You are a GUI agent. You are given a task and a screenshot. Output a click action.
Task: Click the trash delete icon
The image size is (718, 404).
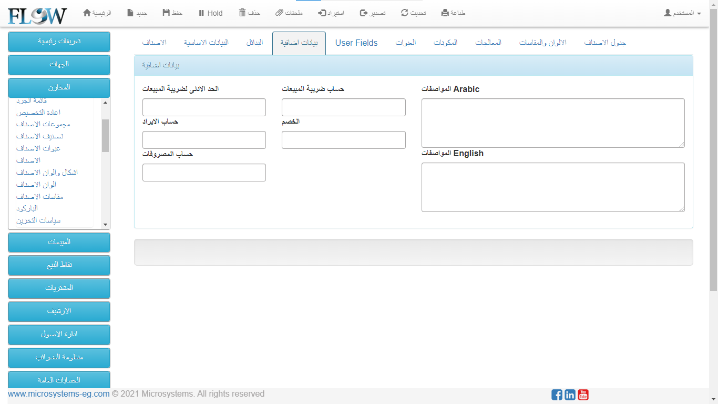(x=242, y=13)
